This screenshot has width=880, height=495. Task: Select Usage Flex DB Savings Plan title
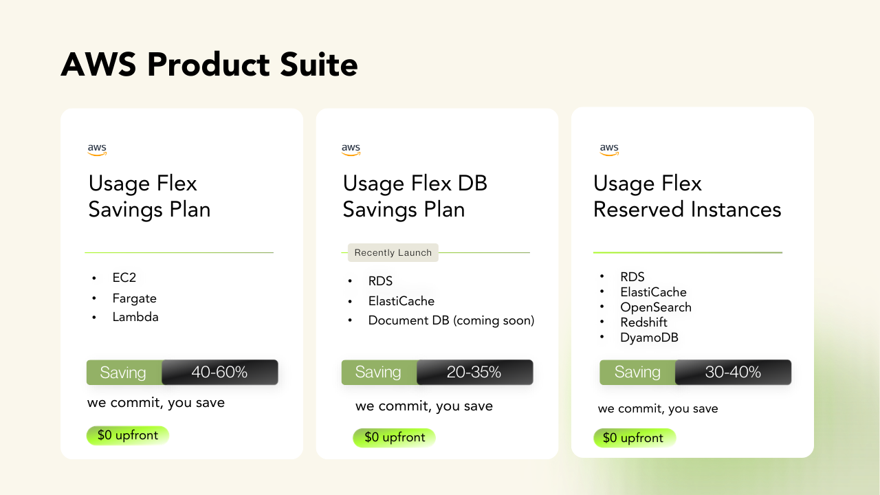pos(415,196)
